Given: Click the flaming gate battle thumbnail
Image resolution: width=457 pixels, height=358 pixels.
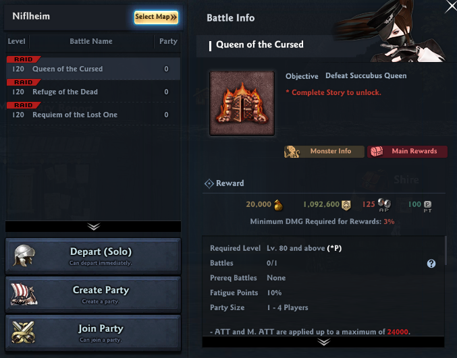Looking at the screenshot, I should point(242,103).
